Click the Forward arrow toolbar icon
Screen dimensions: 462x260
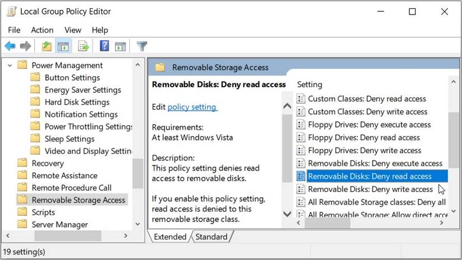[25, 46]
